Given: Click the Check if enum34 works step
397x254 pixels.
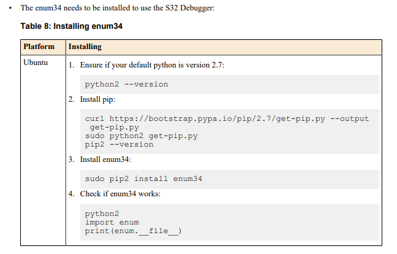Looking at the screenshot, I should click(120, 193).
